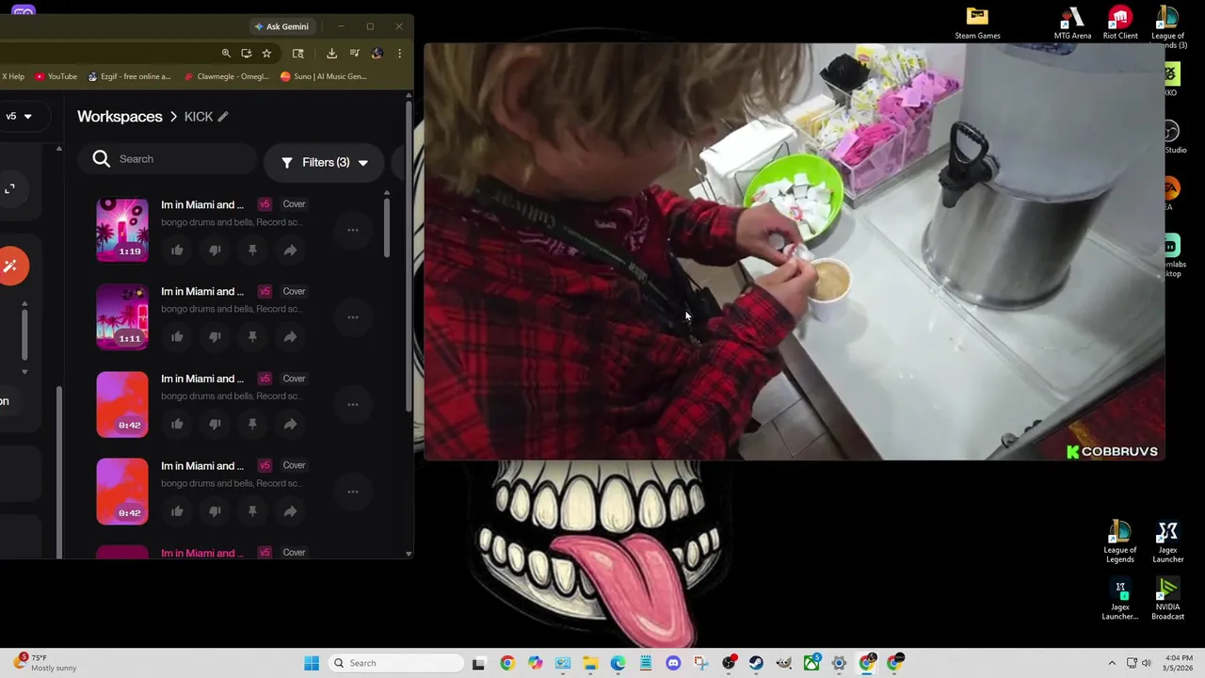1205x678 pixels.
Task: Open Steam Games desktop folder
Action: point(977,24)
